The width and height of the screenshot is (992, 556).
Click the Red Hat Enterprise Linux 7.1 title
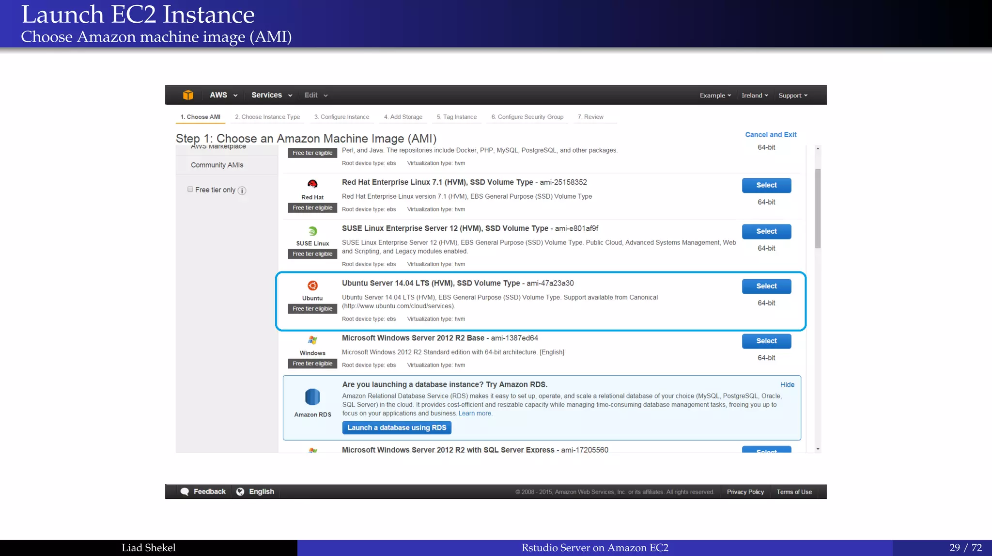437,182
